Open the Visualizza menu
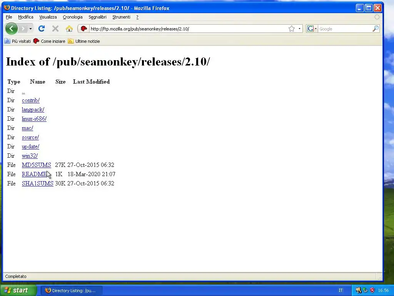This screenshot has height=296, width=394. (x=48, y=17)
